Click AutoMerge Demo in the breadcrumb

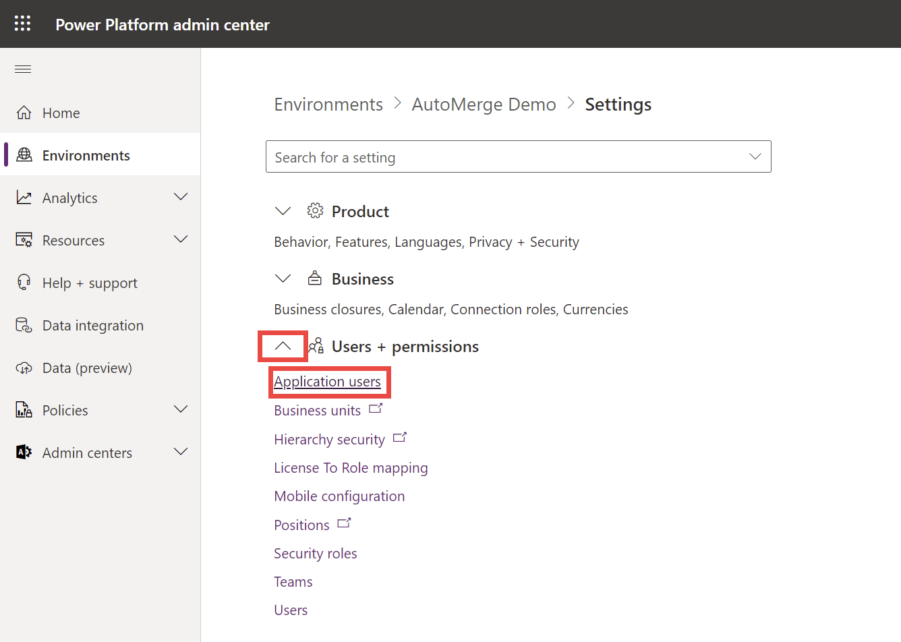484,105
